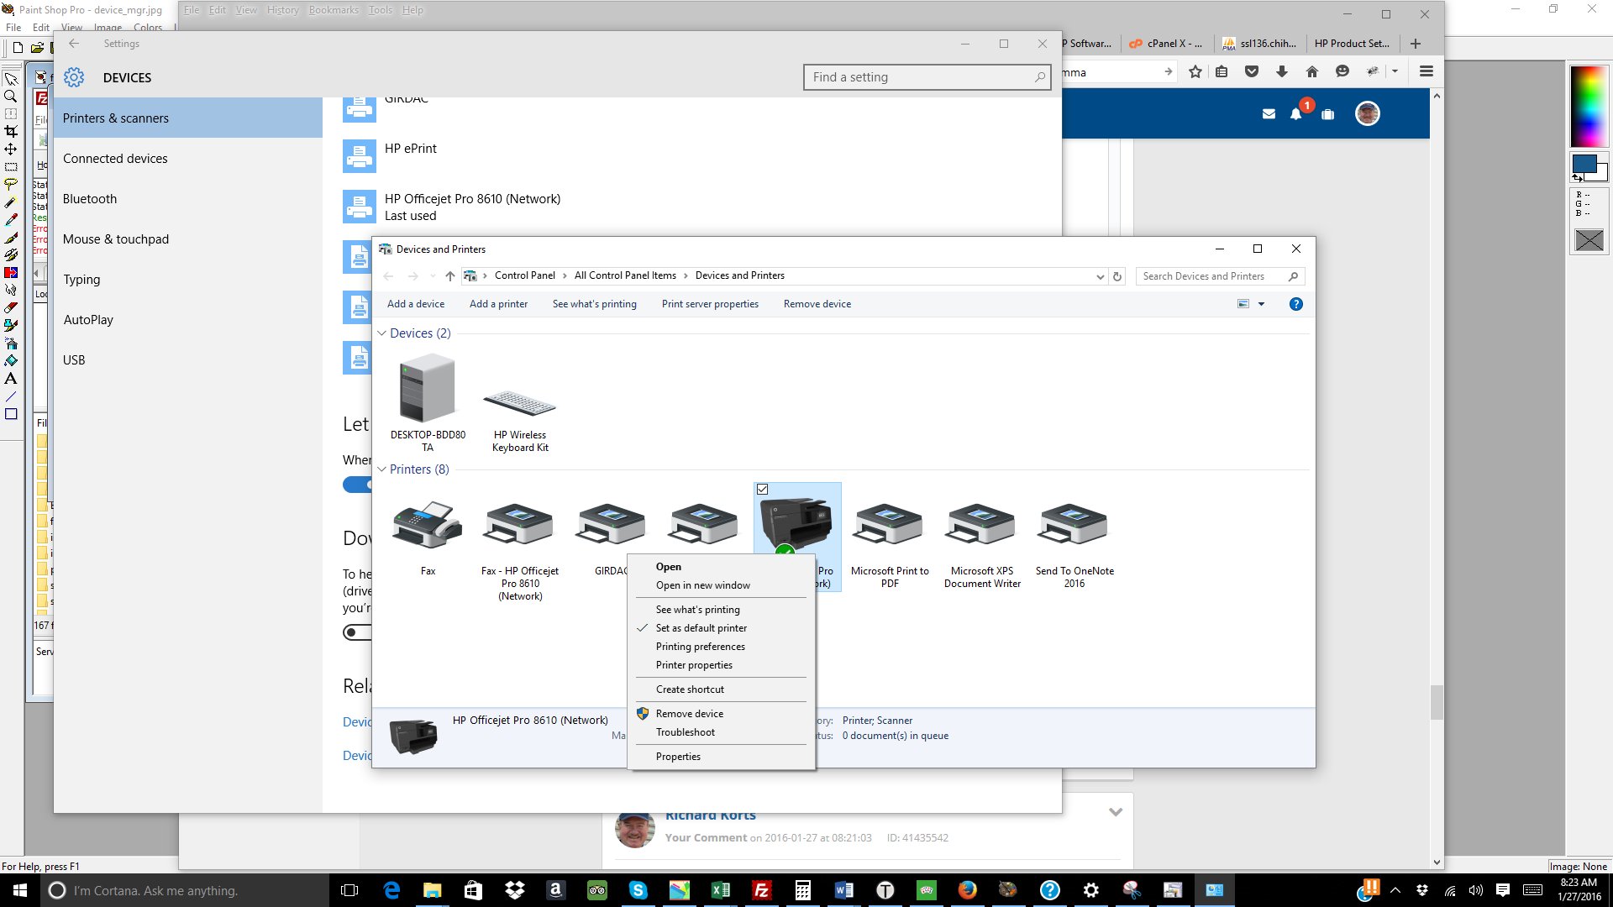Click the up-one-level arrow in Devices and Printers
Screen dimensions: 1613x907
coord(450,276)
